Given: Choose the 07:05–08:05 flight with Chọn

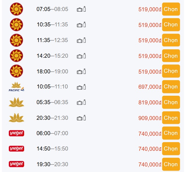Looking at the screenshot, I should pyautogui.click(x=171, y=9).
